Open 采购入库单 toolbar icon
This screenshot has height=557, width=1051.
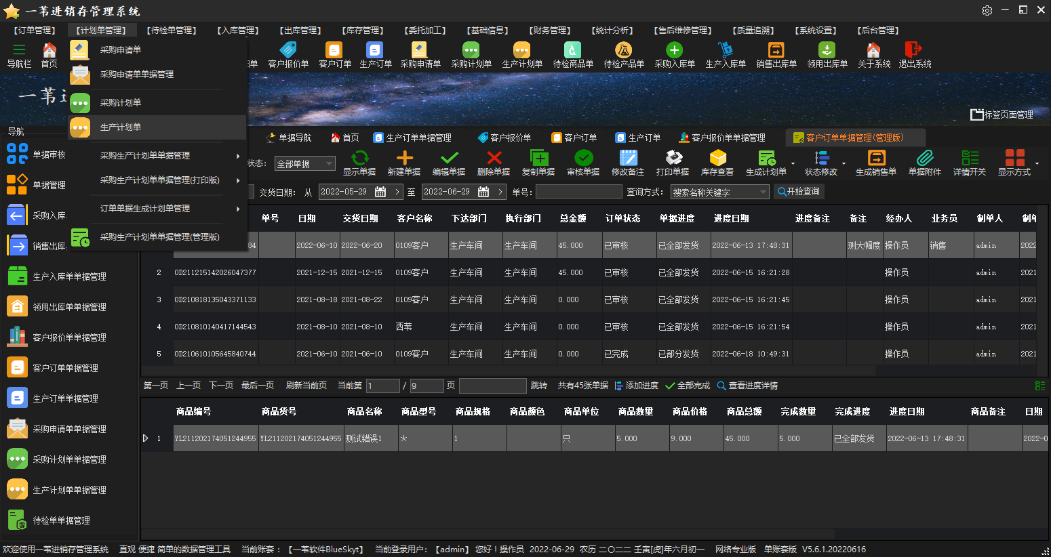[x=674, y=54]
